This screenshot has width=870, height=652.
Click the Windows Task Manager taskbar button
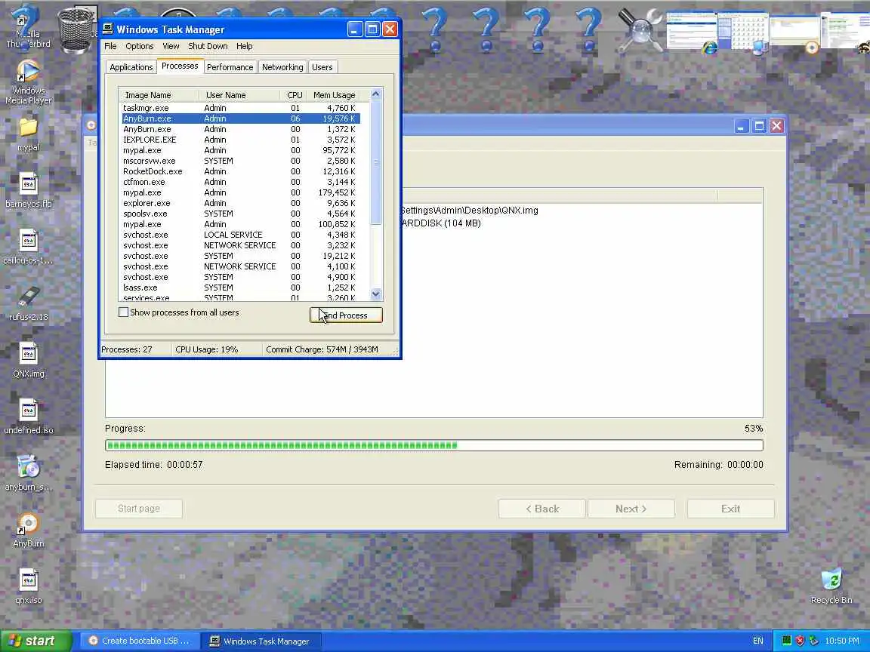click(261, 641)
